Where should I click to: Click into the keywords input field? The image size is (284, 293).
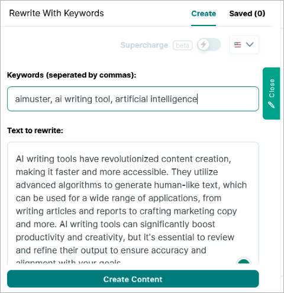pyautogui.click(x=133, y=99)
